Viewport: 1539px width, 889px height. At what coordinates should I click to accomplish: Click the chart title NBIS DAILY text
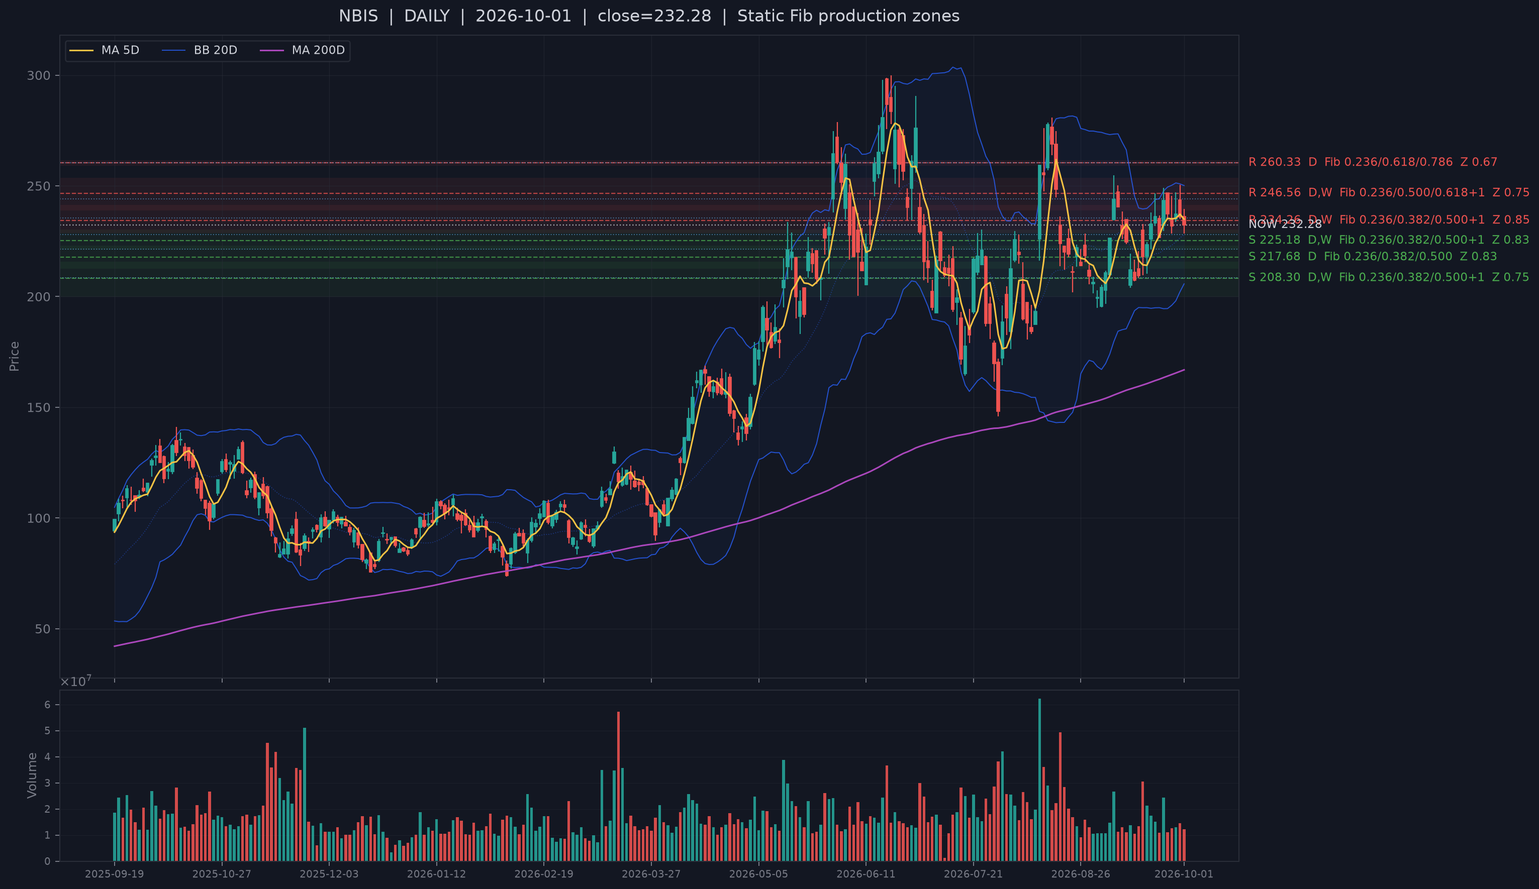click(x=394, y=16)
